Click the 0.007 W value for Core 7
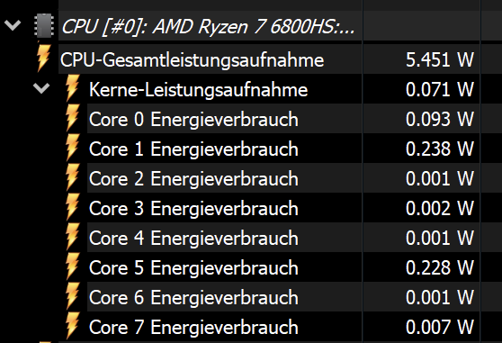 pyautogui.click(x=440, y=328)
